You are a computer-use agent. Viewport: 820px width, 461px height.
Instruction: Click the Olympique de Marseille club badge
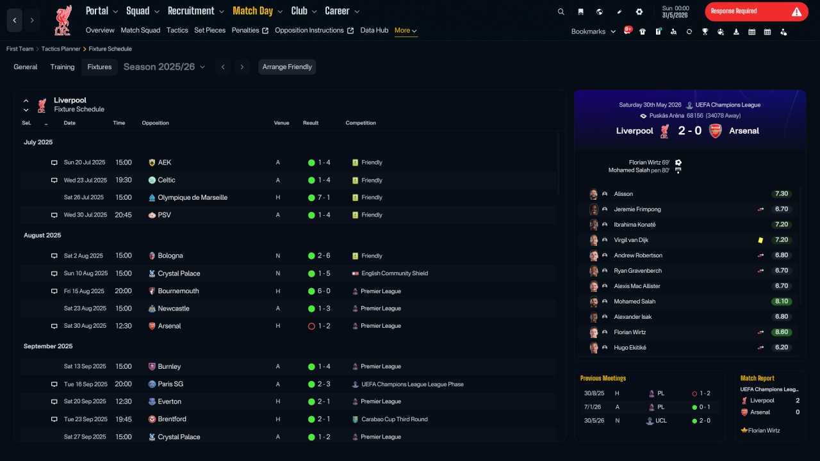(152, 197)
